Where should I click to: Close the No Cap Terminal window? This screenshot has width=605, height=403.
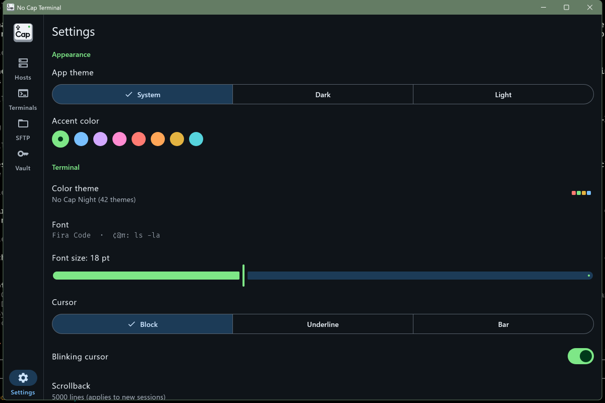590,8
